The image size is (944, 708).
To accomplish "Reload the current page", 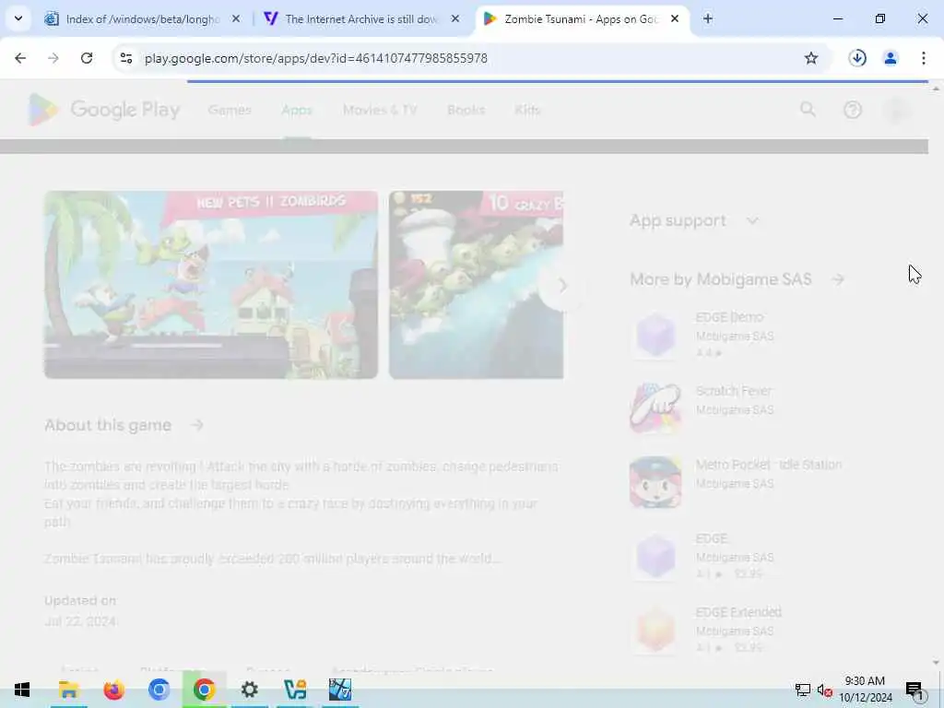I will pos(87,58).
